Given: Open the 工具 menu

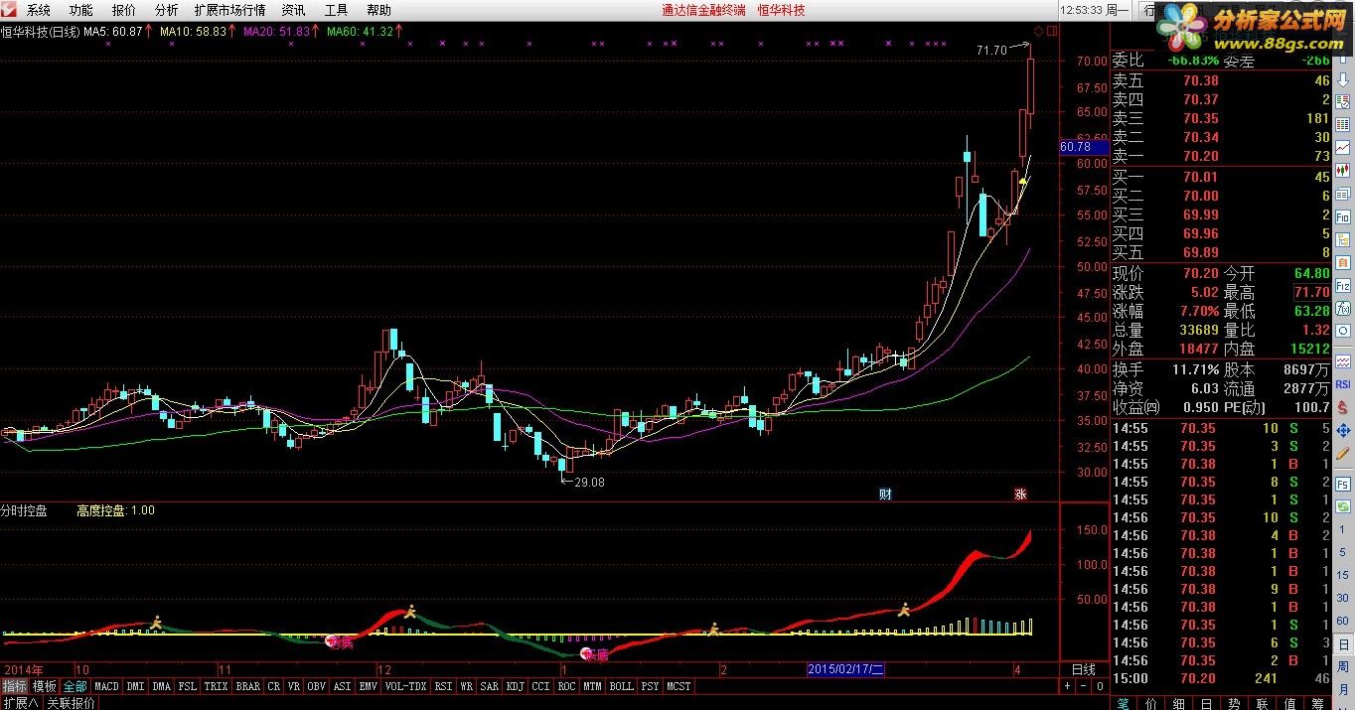Looking at the screenshot, I should coord(336,10).
